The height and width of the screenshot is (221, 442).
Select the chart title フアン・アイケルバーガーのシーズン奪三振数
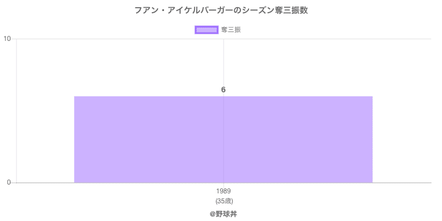[x=221, y=10]
